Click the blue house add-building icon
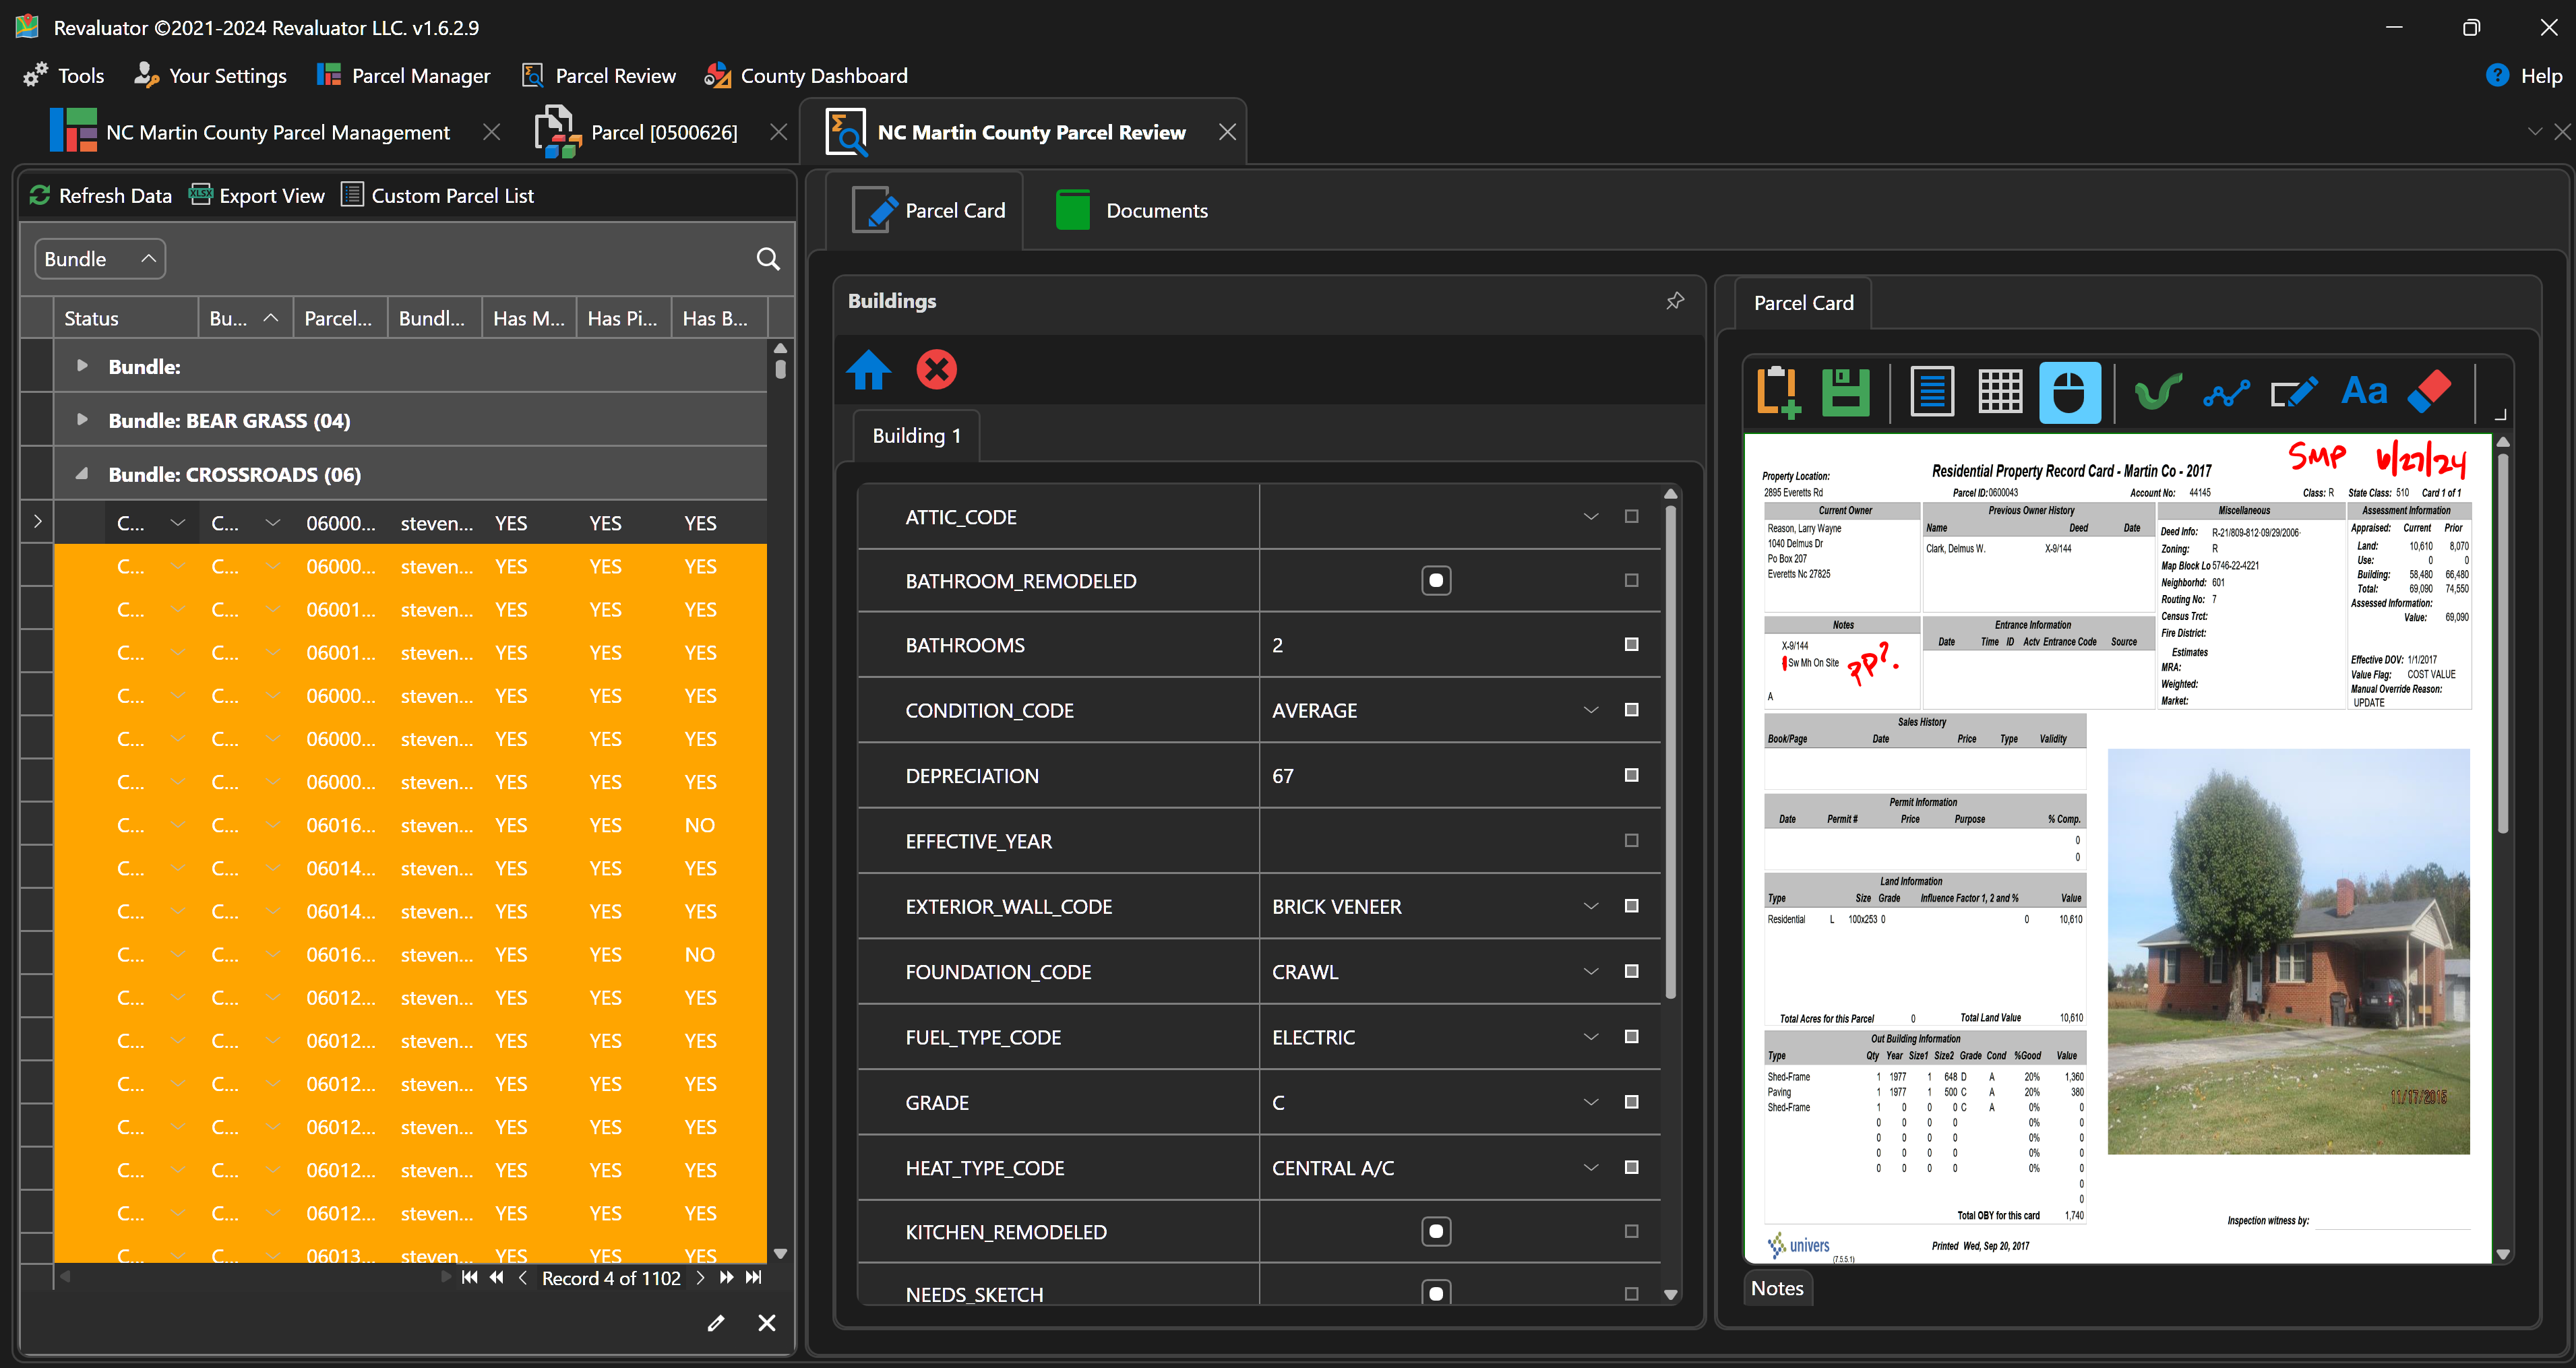This screenshot has width=2576, height=1368. pos(868,369)
